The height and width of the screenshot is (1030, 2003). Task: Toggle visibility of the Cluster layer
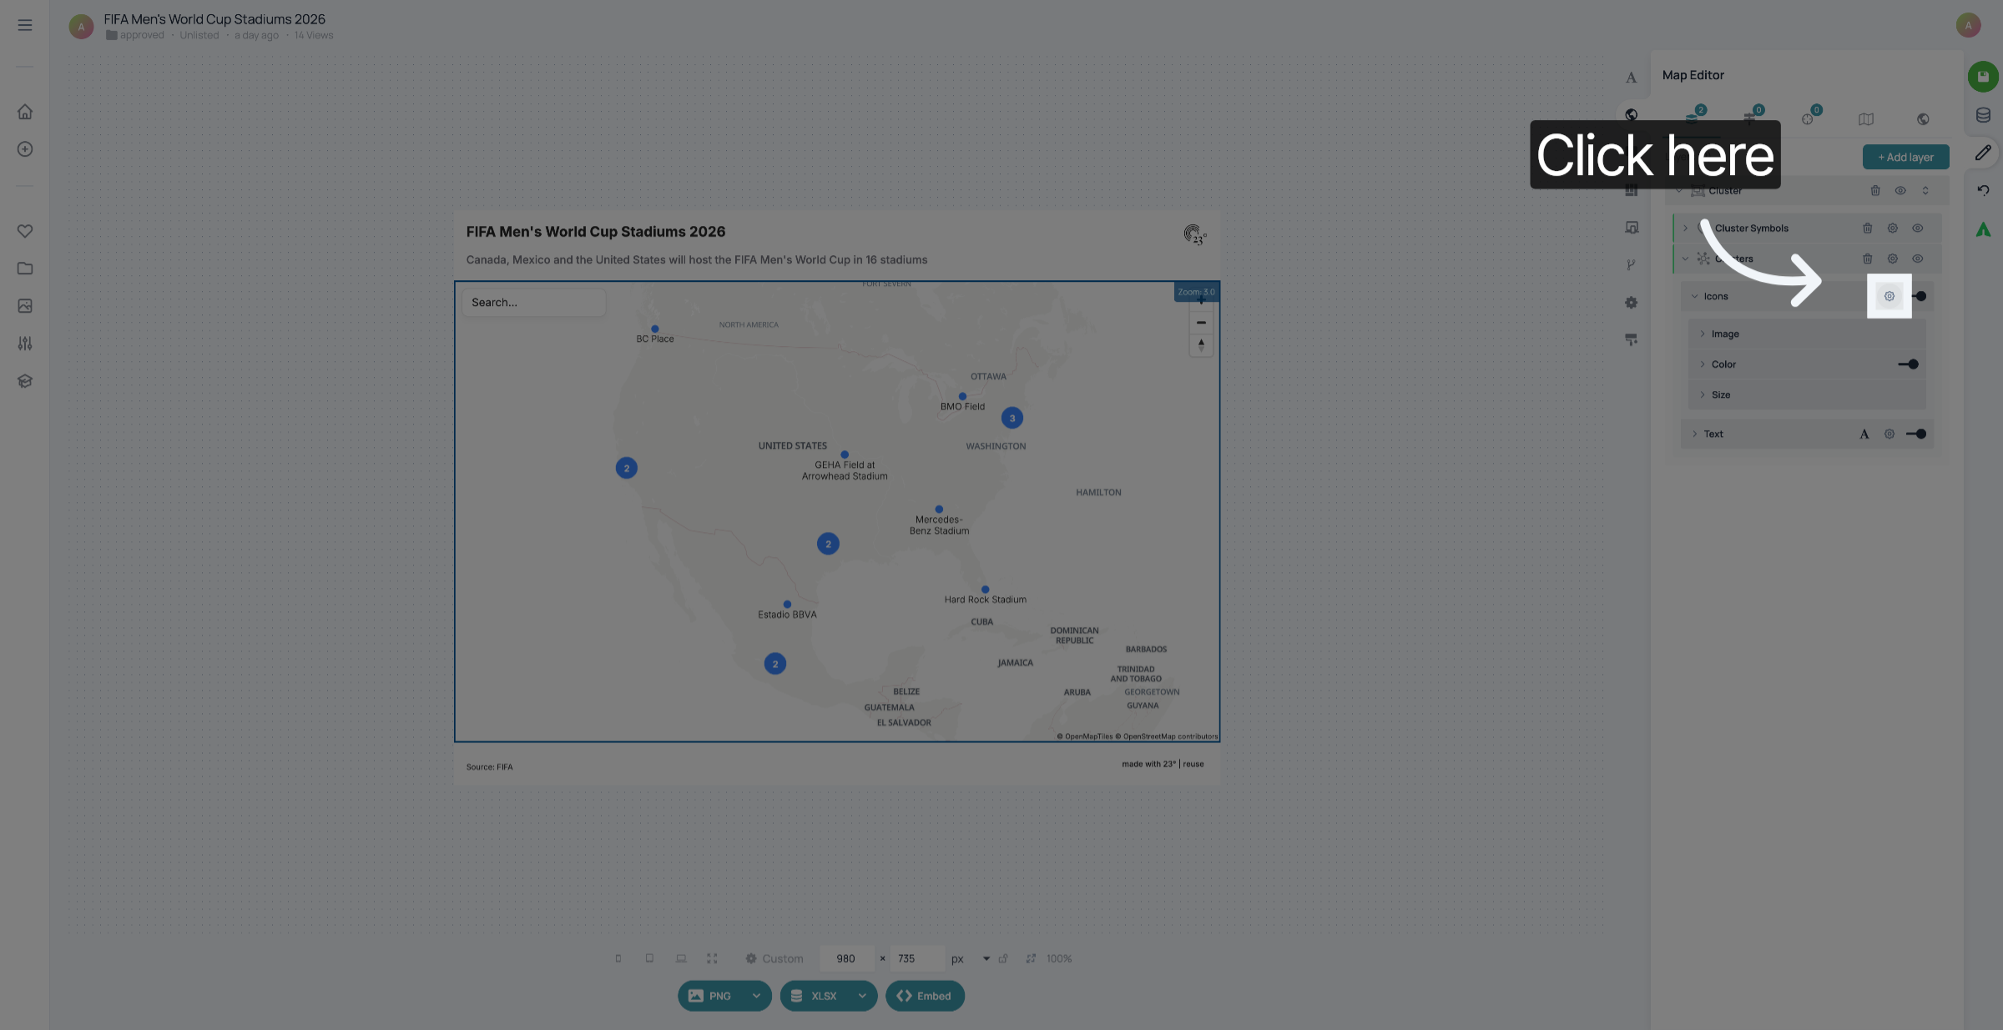pyautogui.click(x=1900, y=191)
